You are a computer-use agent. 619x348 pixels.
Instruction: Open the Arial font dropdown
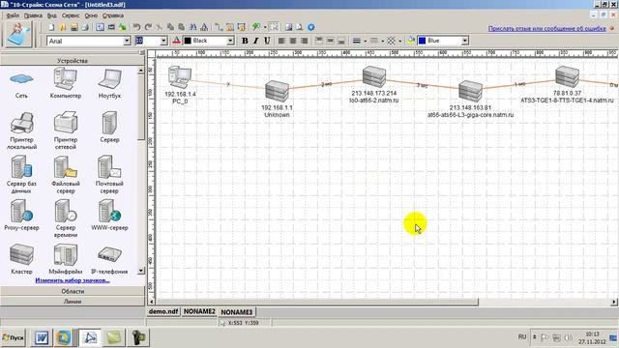pyautogui.click(x=127, y=41)
